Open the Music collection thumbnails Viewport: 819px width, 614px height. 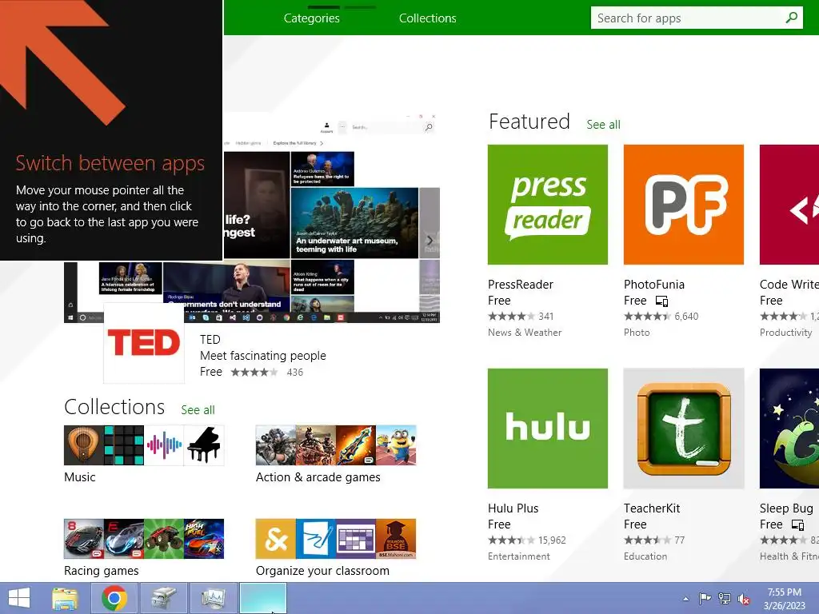click(144, 445)
